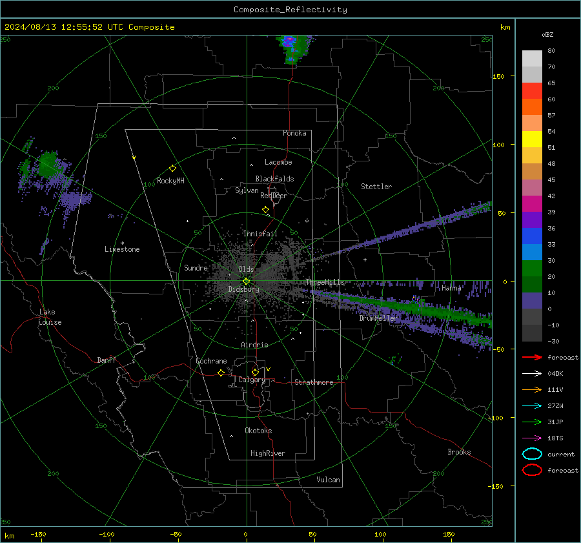Click the Lake Louise label

(x=50, y=317)
